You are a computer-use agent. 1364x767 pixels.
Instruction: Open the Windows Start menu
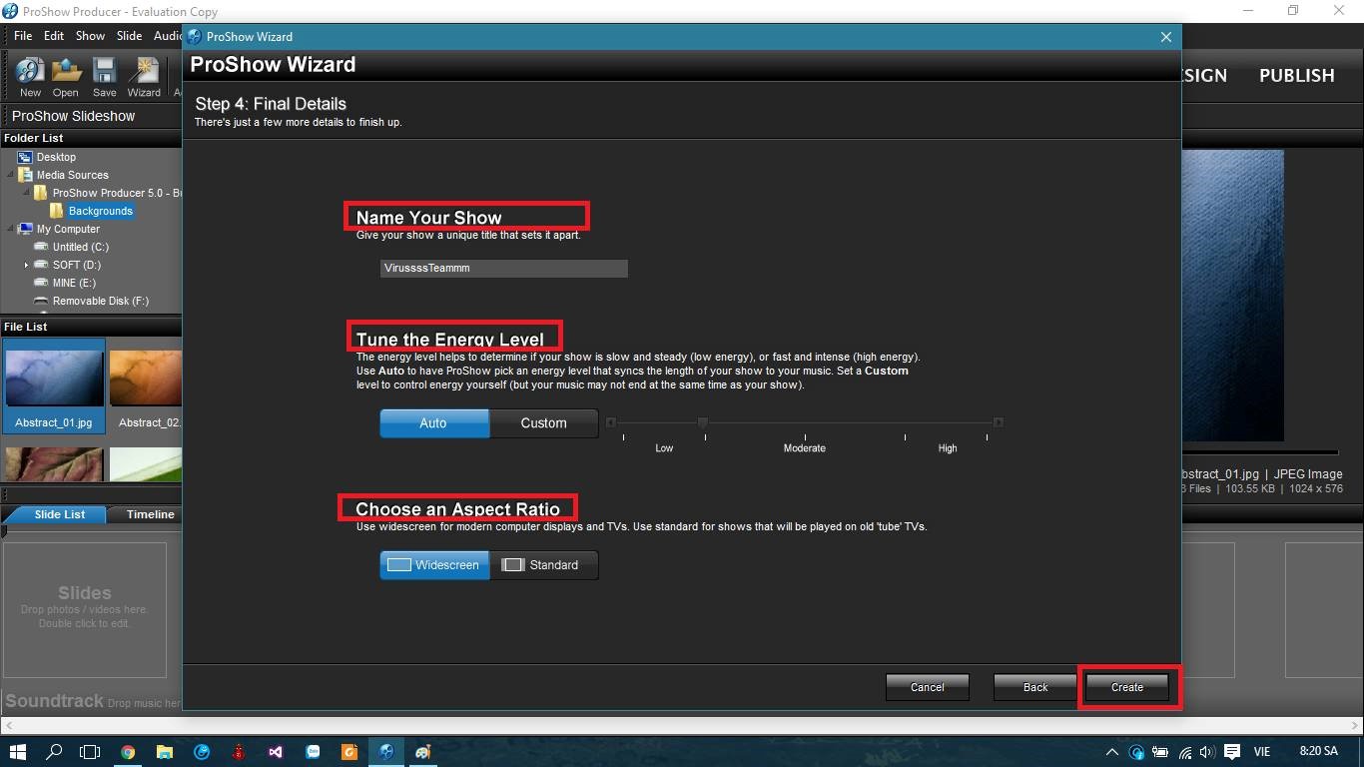17,752
